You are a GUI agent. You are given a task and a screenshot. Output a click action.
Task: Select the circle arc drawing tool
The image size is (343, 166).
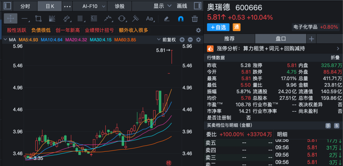click(122, 19)
